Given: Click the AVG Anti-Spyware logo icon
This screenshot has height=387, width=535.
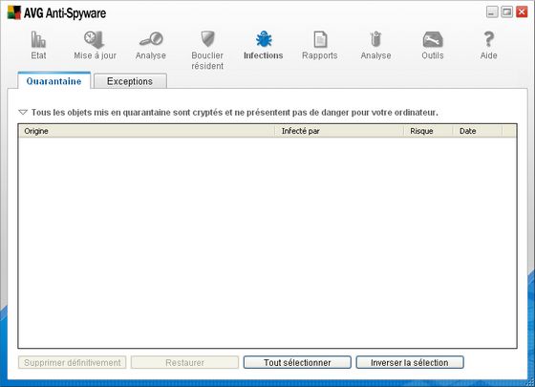Looking at the screenshot, I should 14,12.
